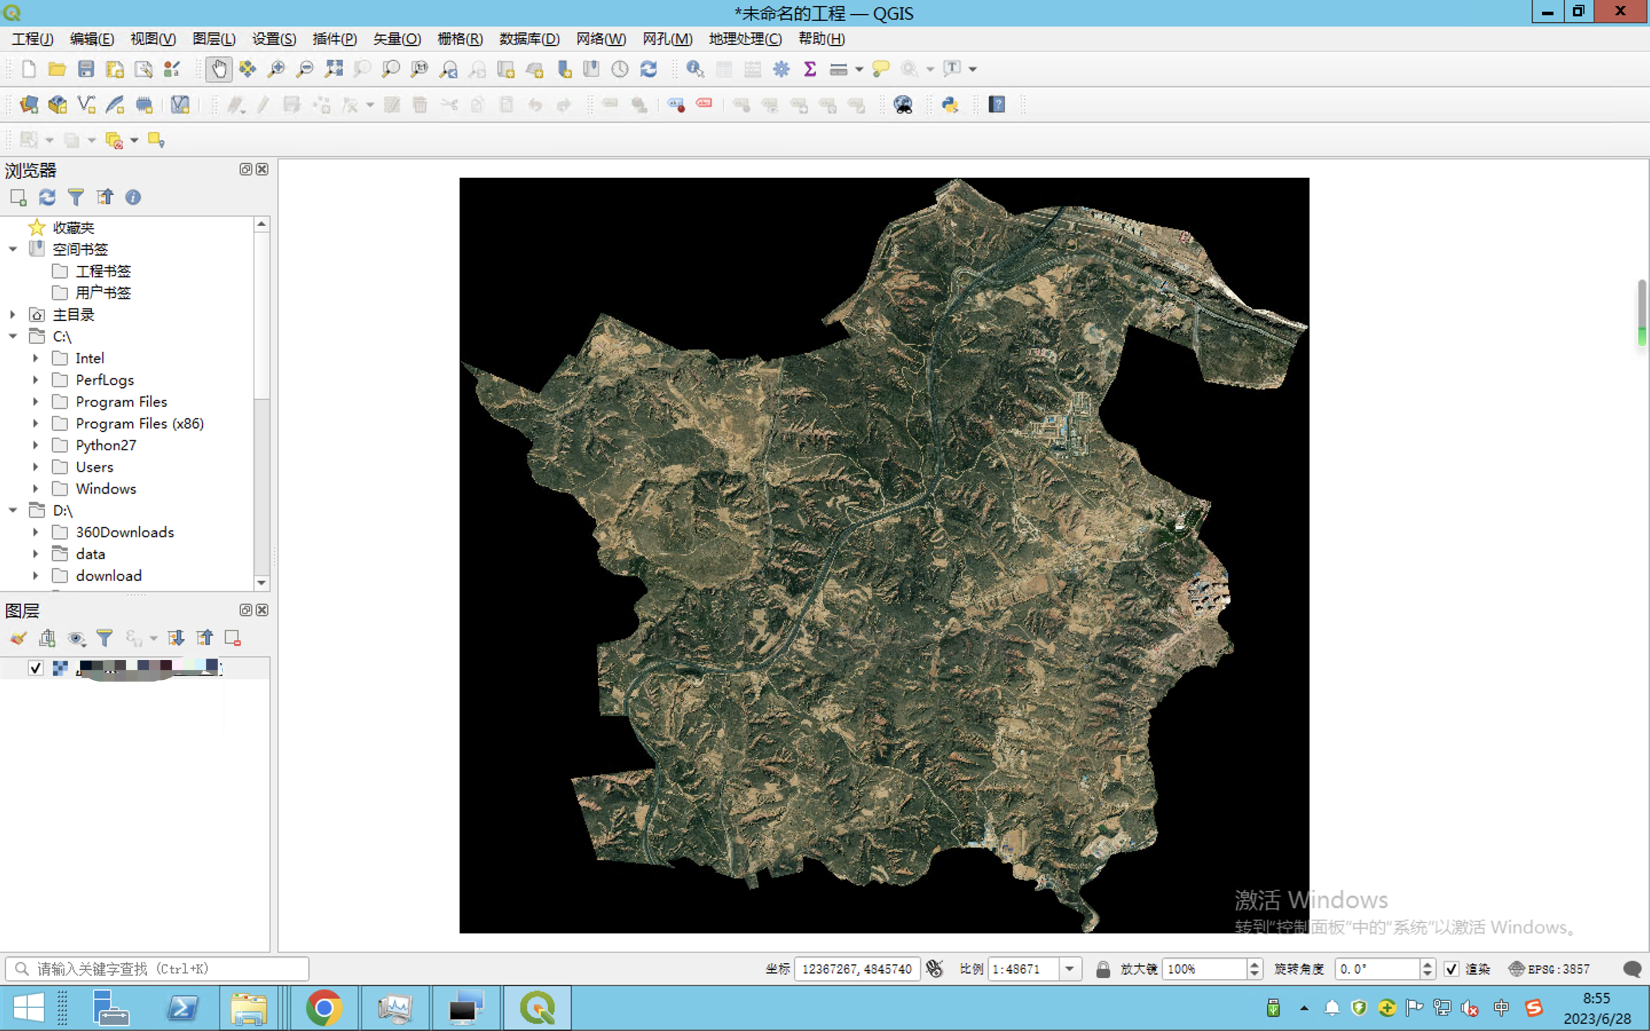Toggle the 渲染 render checkbox
Image resolution: width=1650 pixels, height=1031 pixels.
(1452, 969)
